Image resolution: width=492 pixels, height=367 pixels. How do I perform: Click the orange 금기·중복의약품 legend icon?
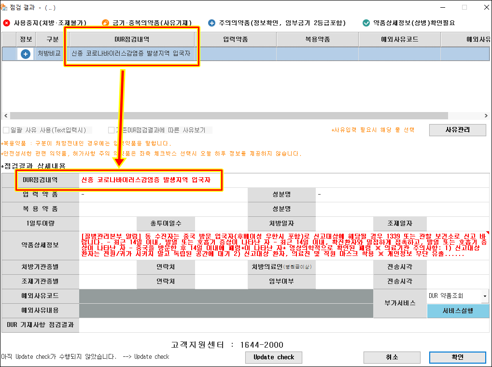[x=106, y=23]
